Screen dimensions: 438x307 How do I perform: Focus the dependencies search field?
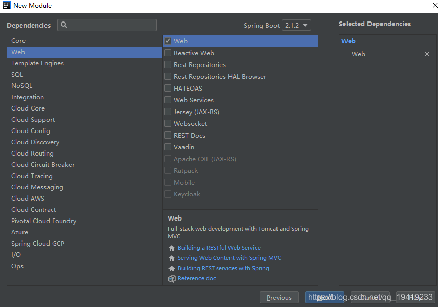pyautogui.click(x=107, y=25)
